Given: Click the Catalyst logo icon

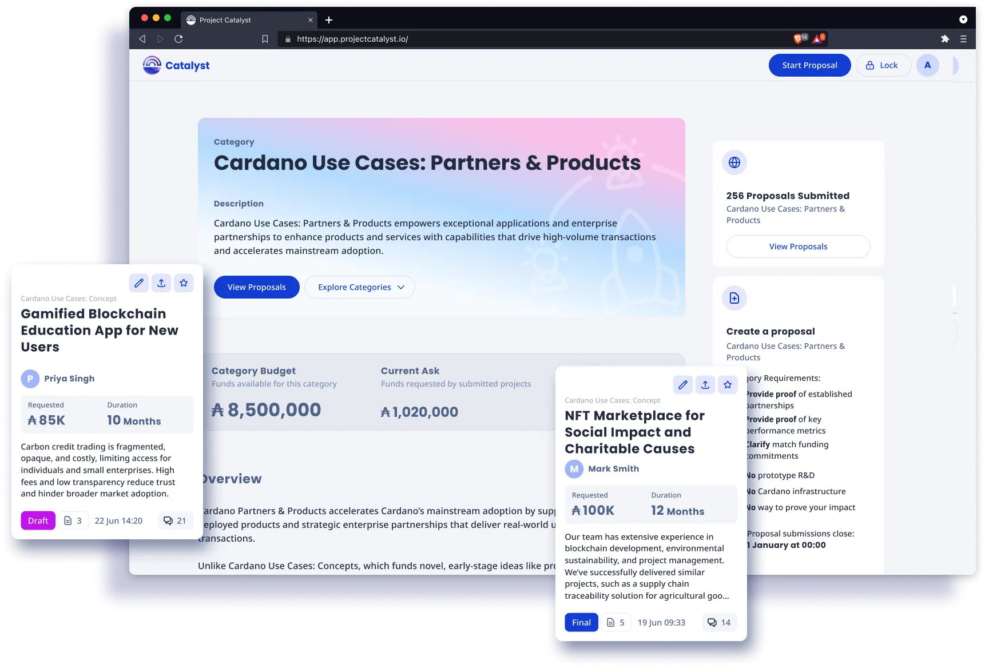Looking at the screenshot, I should point(152,65).
